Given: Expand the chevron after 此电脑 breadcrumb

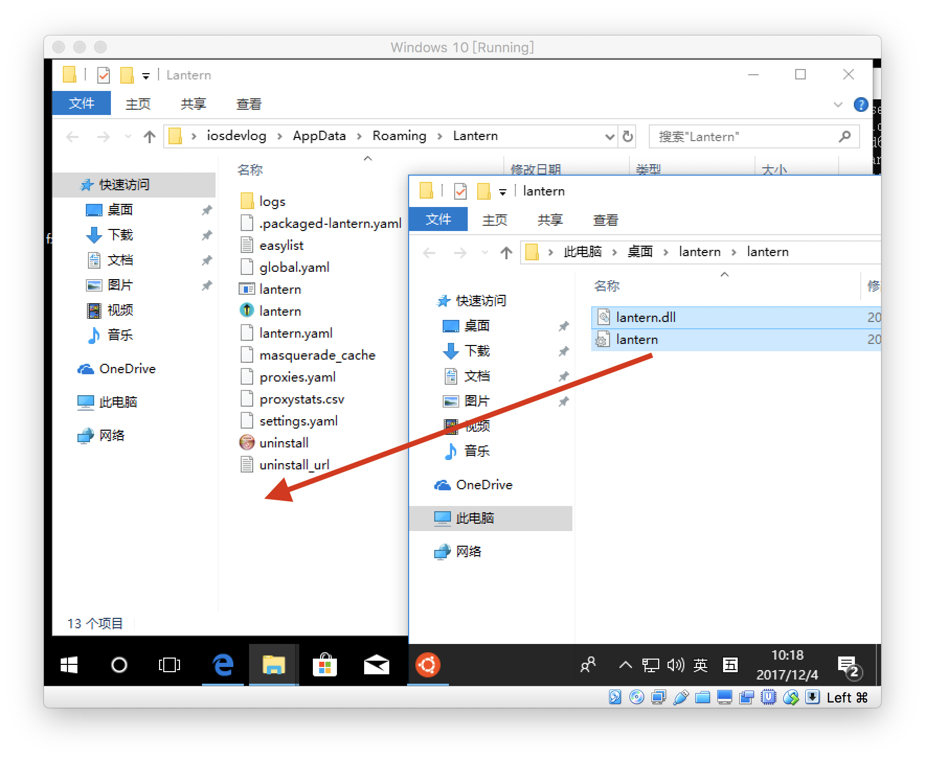Looking at the screenshot, I should [x=615, y=252].
